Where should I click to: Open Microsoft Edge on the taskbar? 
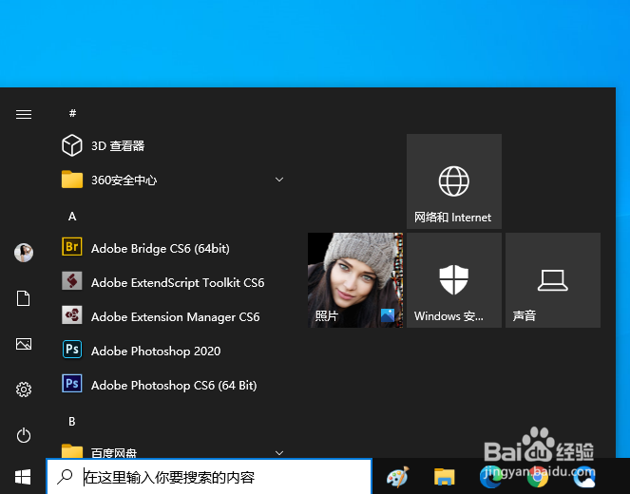pos(490,477)
